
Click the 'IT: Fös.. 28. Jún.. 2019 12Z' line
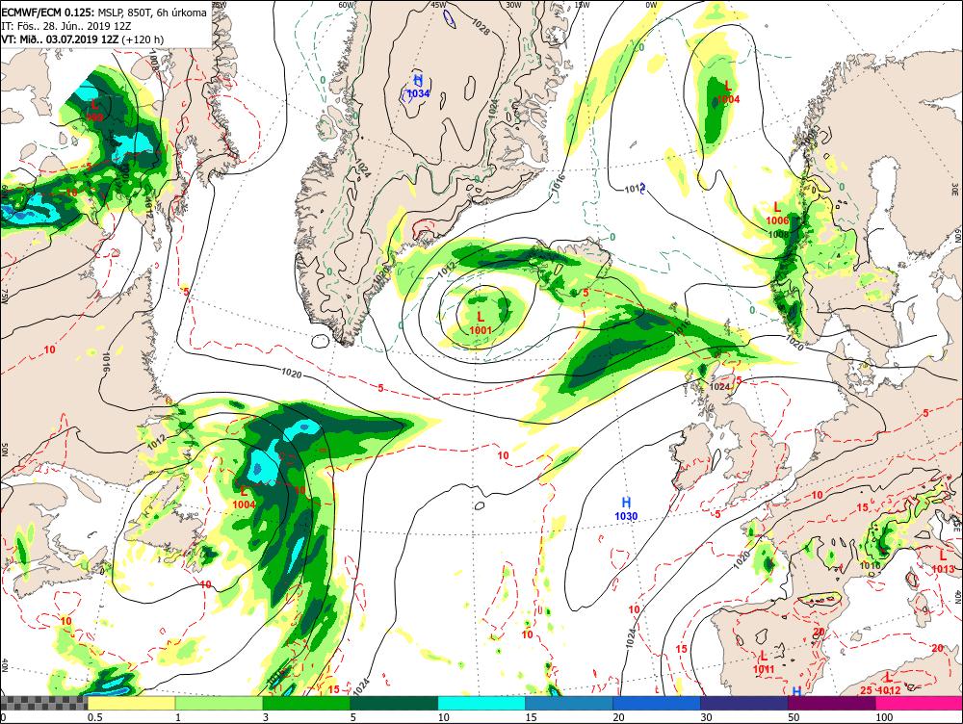66,26
